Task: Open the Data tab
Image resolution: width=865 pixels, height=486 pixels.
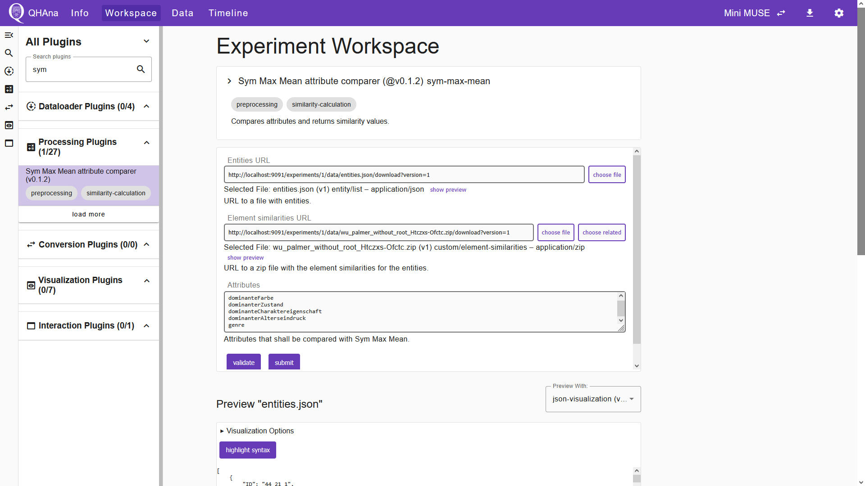Action: pos(182,13)
